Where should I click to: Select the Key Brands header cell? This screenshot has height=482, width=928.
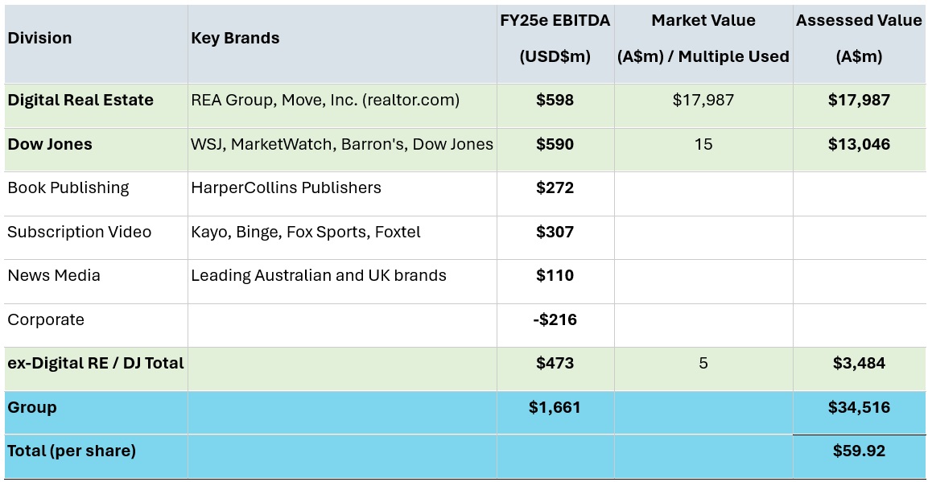point(235,38)
